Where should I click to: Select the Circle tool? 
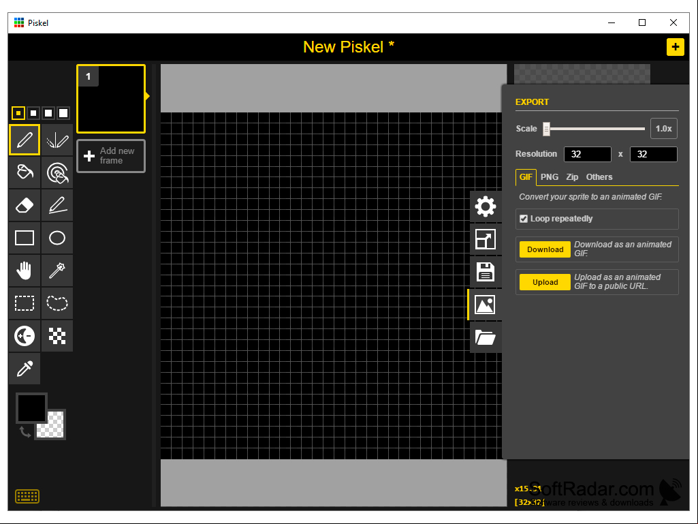pyautogui.click(x=57, y=238)
